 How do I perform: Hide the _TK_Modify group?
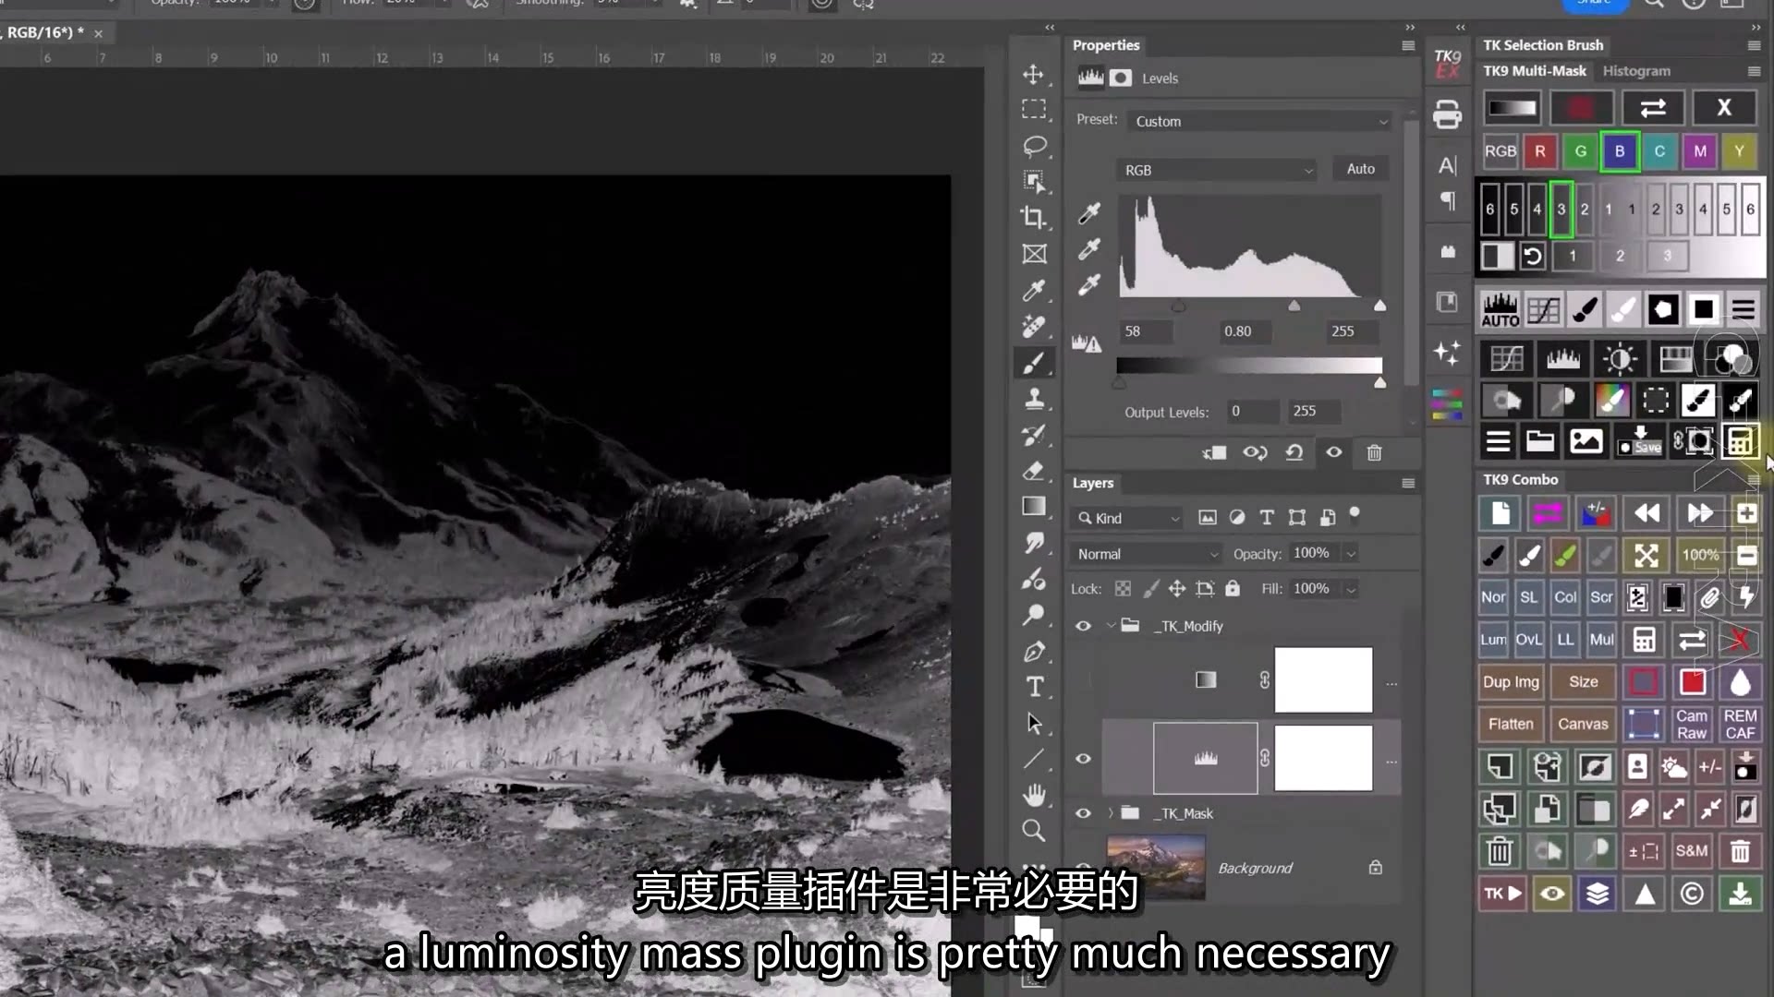pos(1083,626)
